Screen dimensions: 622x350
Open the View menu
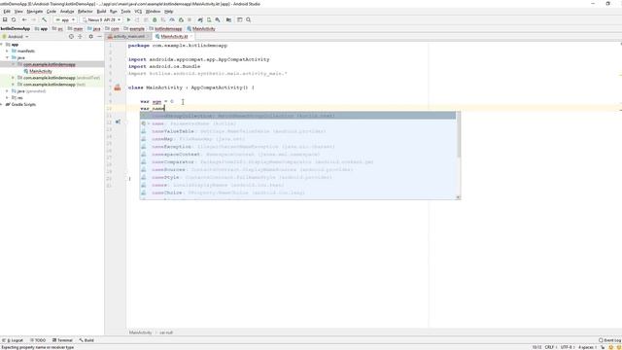[18, 12]
